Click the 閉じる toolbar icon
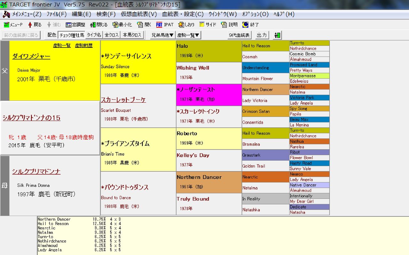Viewport: 409px width, 255px height. click(x=99, y=25)
